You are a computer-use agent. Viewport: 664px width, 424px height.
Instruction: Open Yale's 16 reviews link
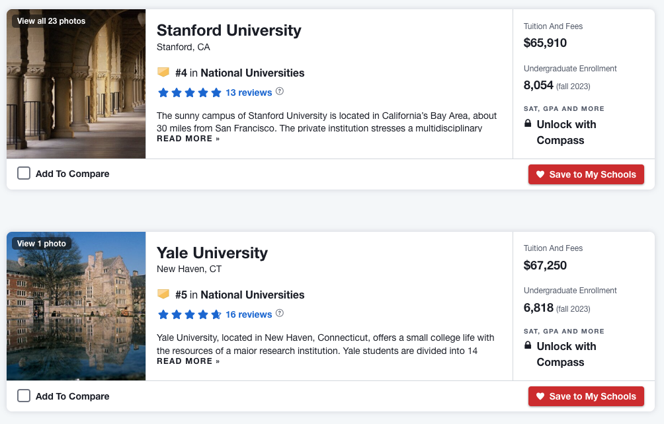point(249,314)
